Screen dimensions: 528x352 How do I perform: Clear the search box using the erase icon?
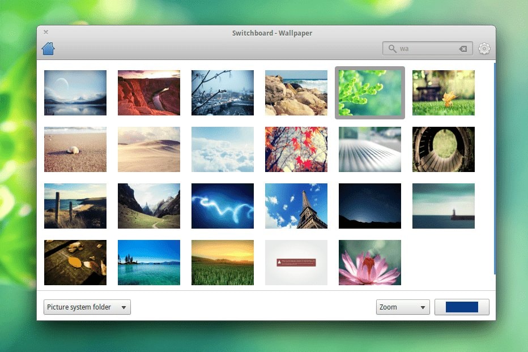pos(462,49)
